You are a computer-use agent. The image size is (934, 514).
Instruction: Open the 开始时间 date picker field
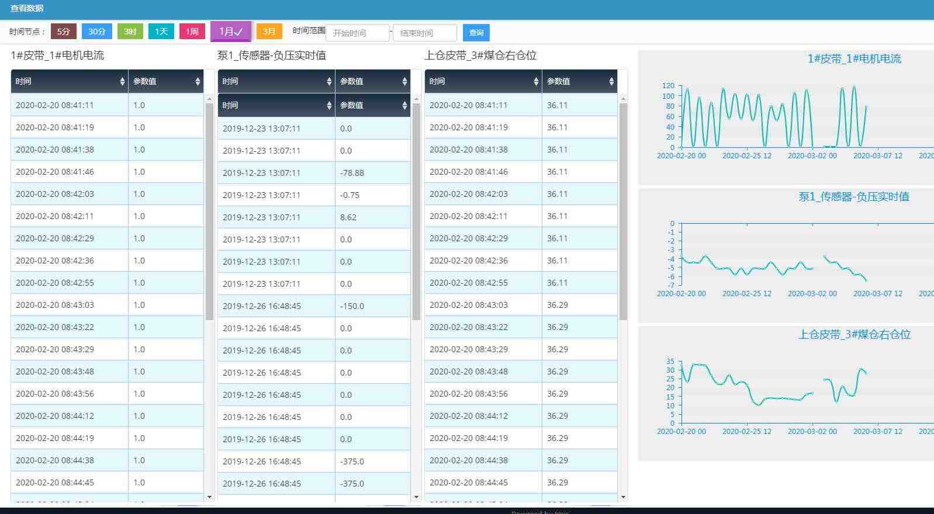(357, 33)
